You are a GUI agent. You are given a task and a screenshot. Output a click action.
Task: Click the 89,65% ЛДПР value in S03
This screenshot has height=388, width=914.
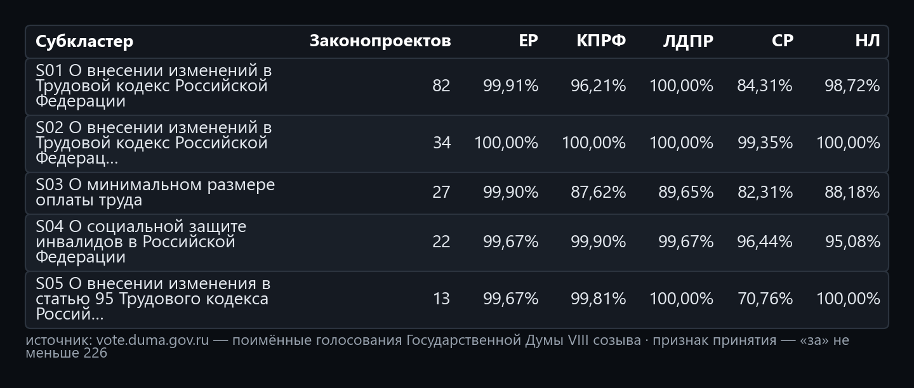(x=685, y=193)
